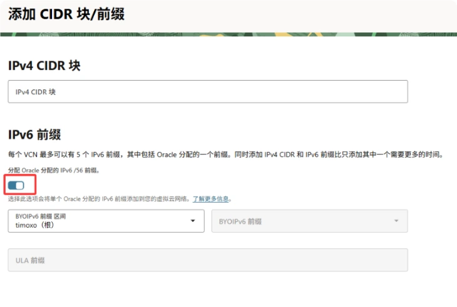
Task: Click the 添加 CIDR 块/前缀 page title
Action: coord(66,14)
